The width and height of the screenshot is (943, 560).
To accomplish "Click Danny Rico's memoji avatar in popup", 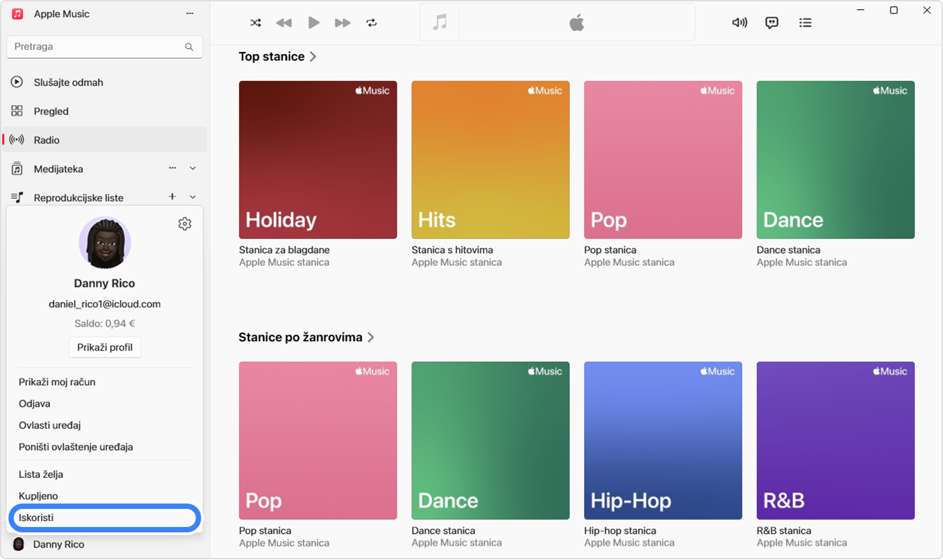I will coord(104,243).
